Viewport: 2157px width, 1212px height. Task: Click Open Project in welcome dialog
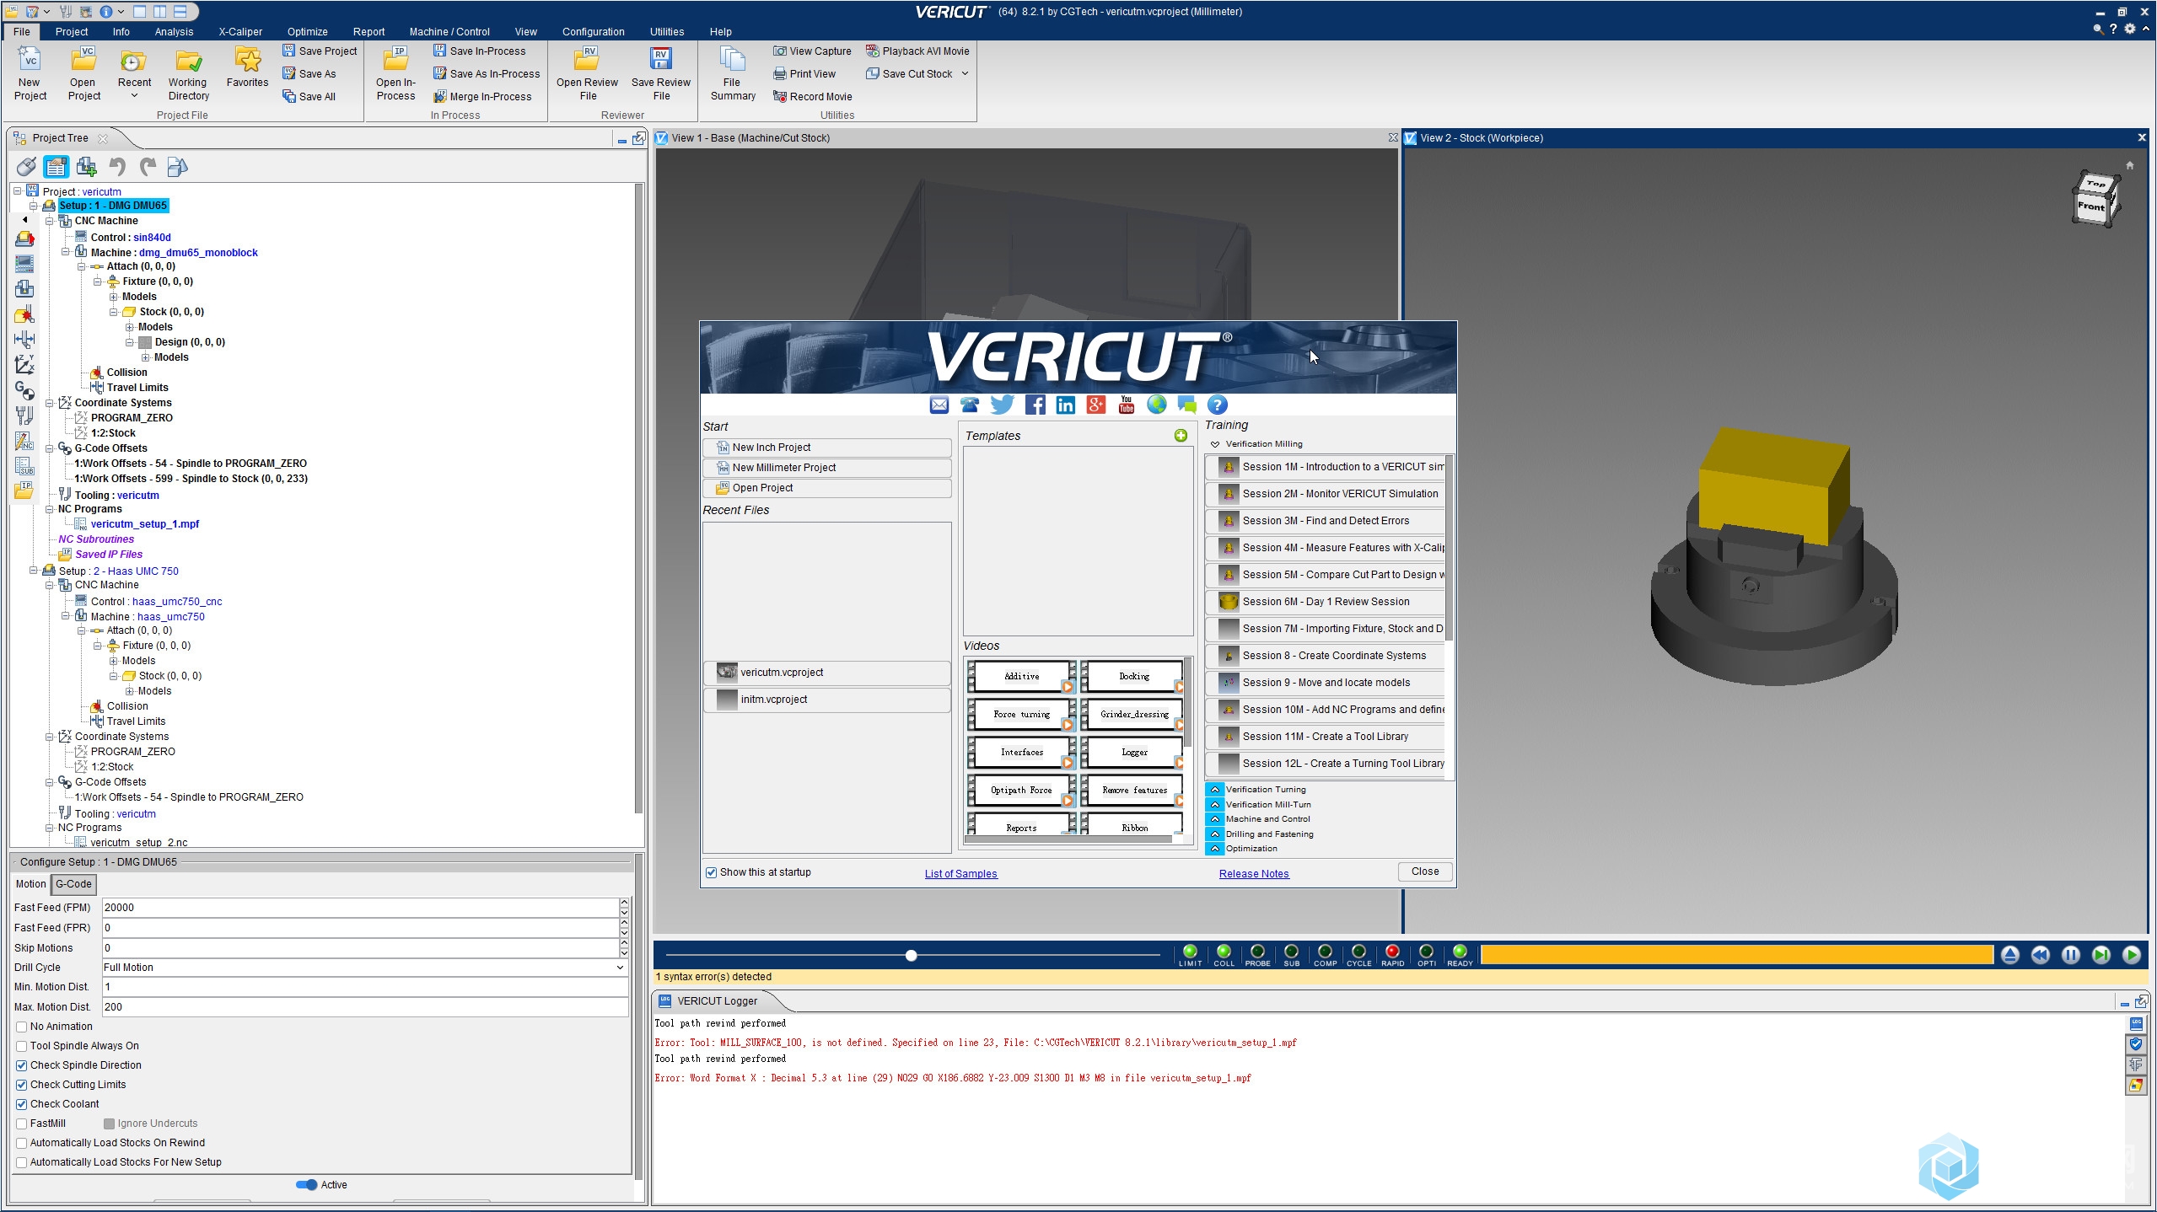827,488
